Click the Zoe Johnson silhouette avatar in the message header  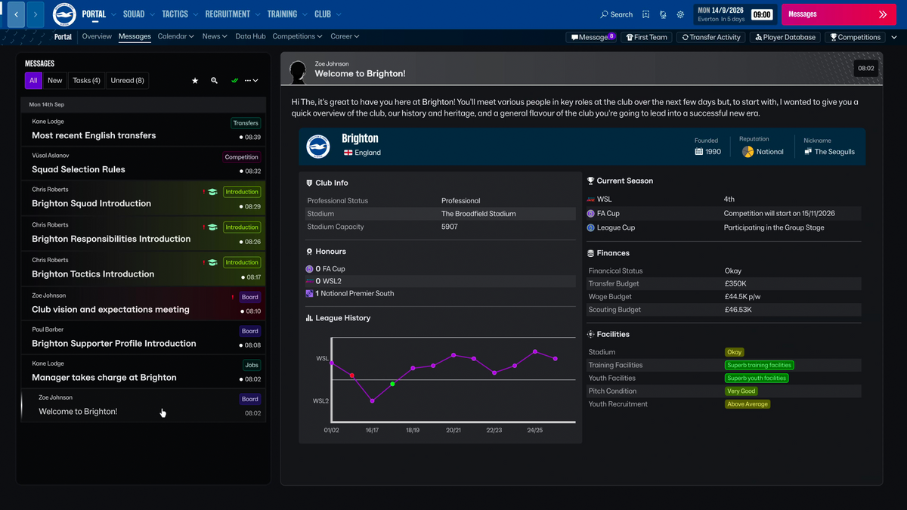(299, 73)
